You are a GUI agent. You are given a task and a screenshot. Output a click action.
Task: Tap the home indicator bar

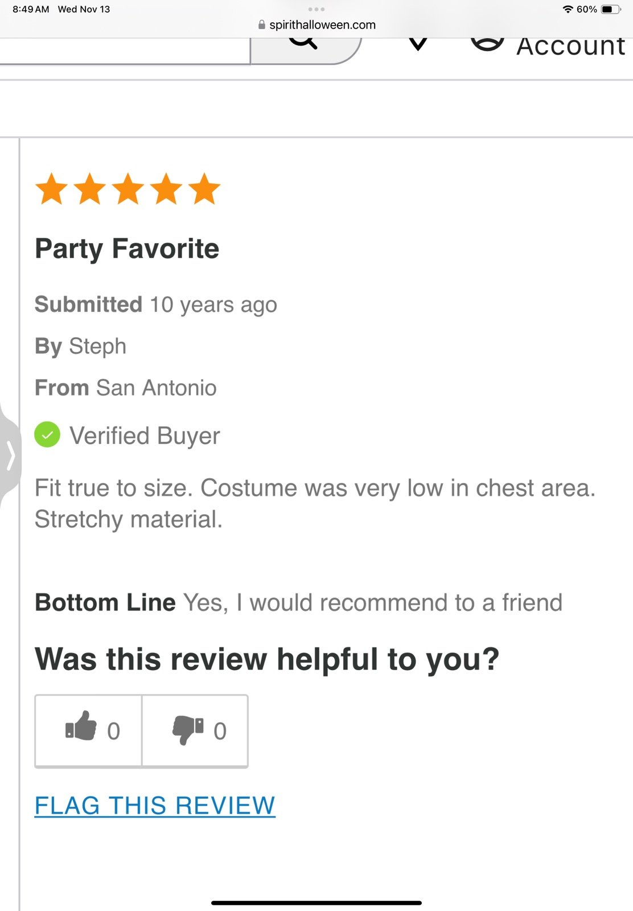pyautogui.click(x=316, y=902)
